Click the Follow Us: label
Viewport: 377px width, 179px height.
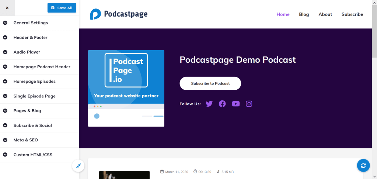pyautogui.click(x=190, y=104)
